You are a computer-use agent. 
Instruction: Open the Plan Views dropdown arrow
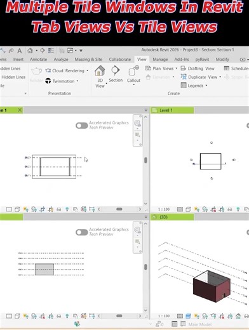pos(177,69)
